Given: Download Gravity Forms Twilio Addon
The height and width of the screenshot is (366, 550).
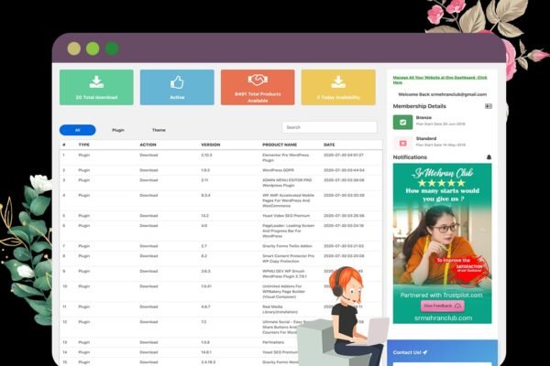Looking at the screenshot, I should [148, 246].
